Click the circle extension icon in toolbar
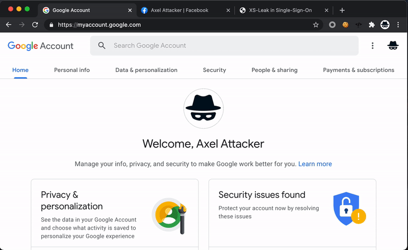This screenshot has width=408, height=250. 333,24
